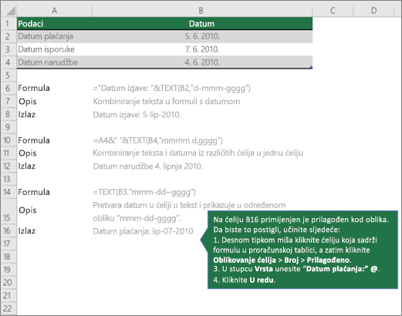Click 'Izlaz' label in row 12
The width and height of the screenshot is (402, 316).
pyautogui.click(x=27, y=166)
